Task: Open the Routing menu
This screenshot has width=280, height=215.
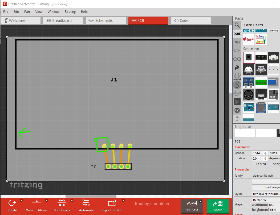Action: pyautogui.click(x=70, y=12)
